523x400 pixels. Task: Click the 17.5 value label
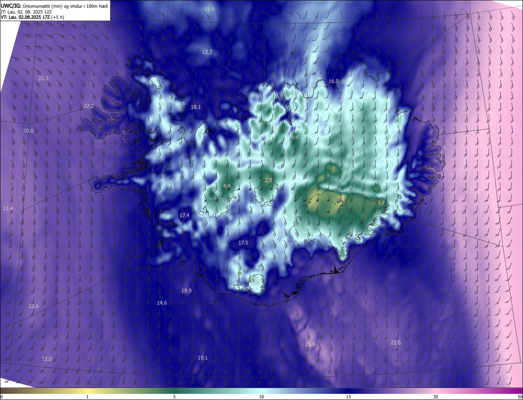click(x=243, y=243)
